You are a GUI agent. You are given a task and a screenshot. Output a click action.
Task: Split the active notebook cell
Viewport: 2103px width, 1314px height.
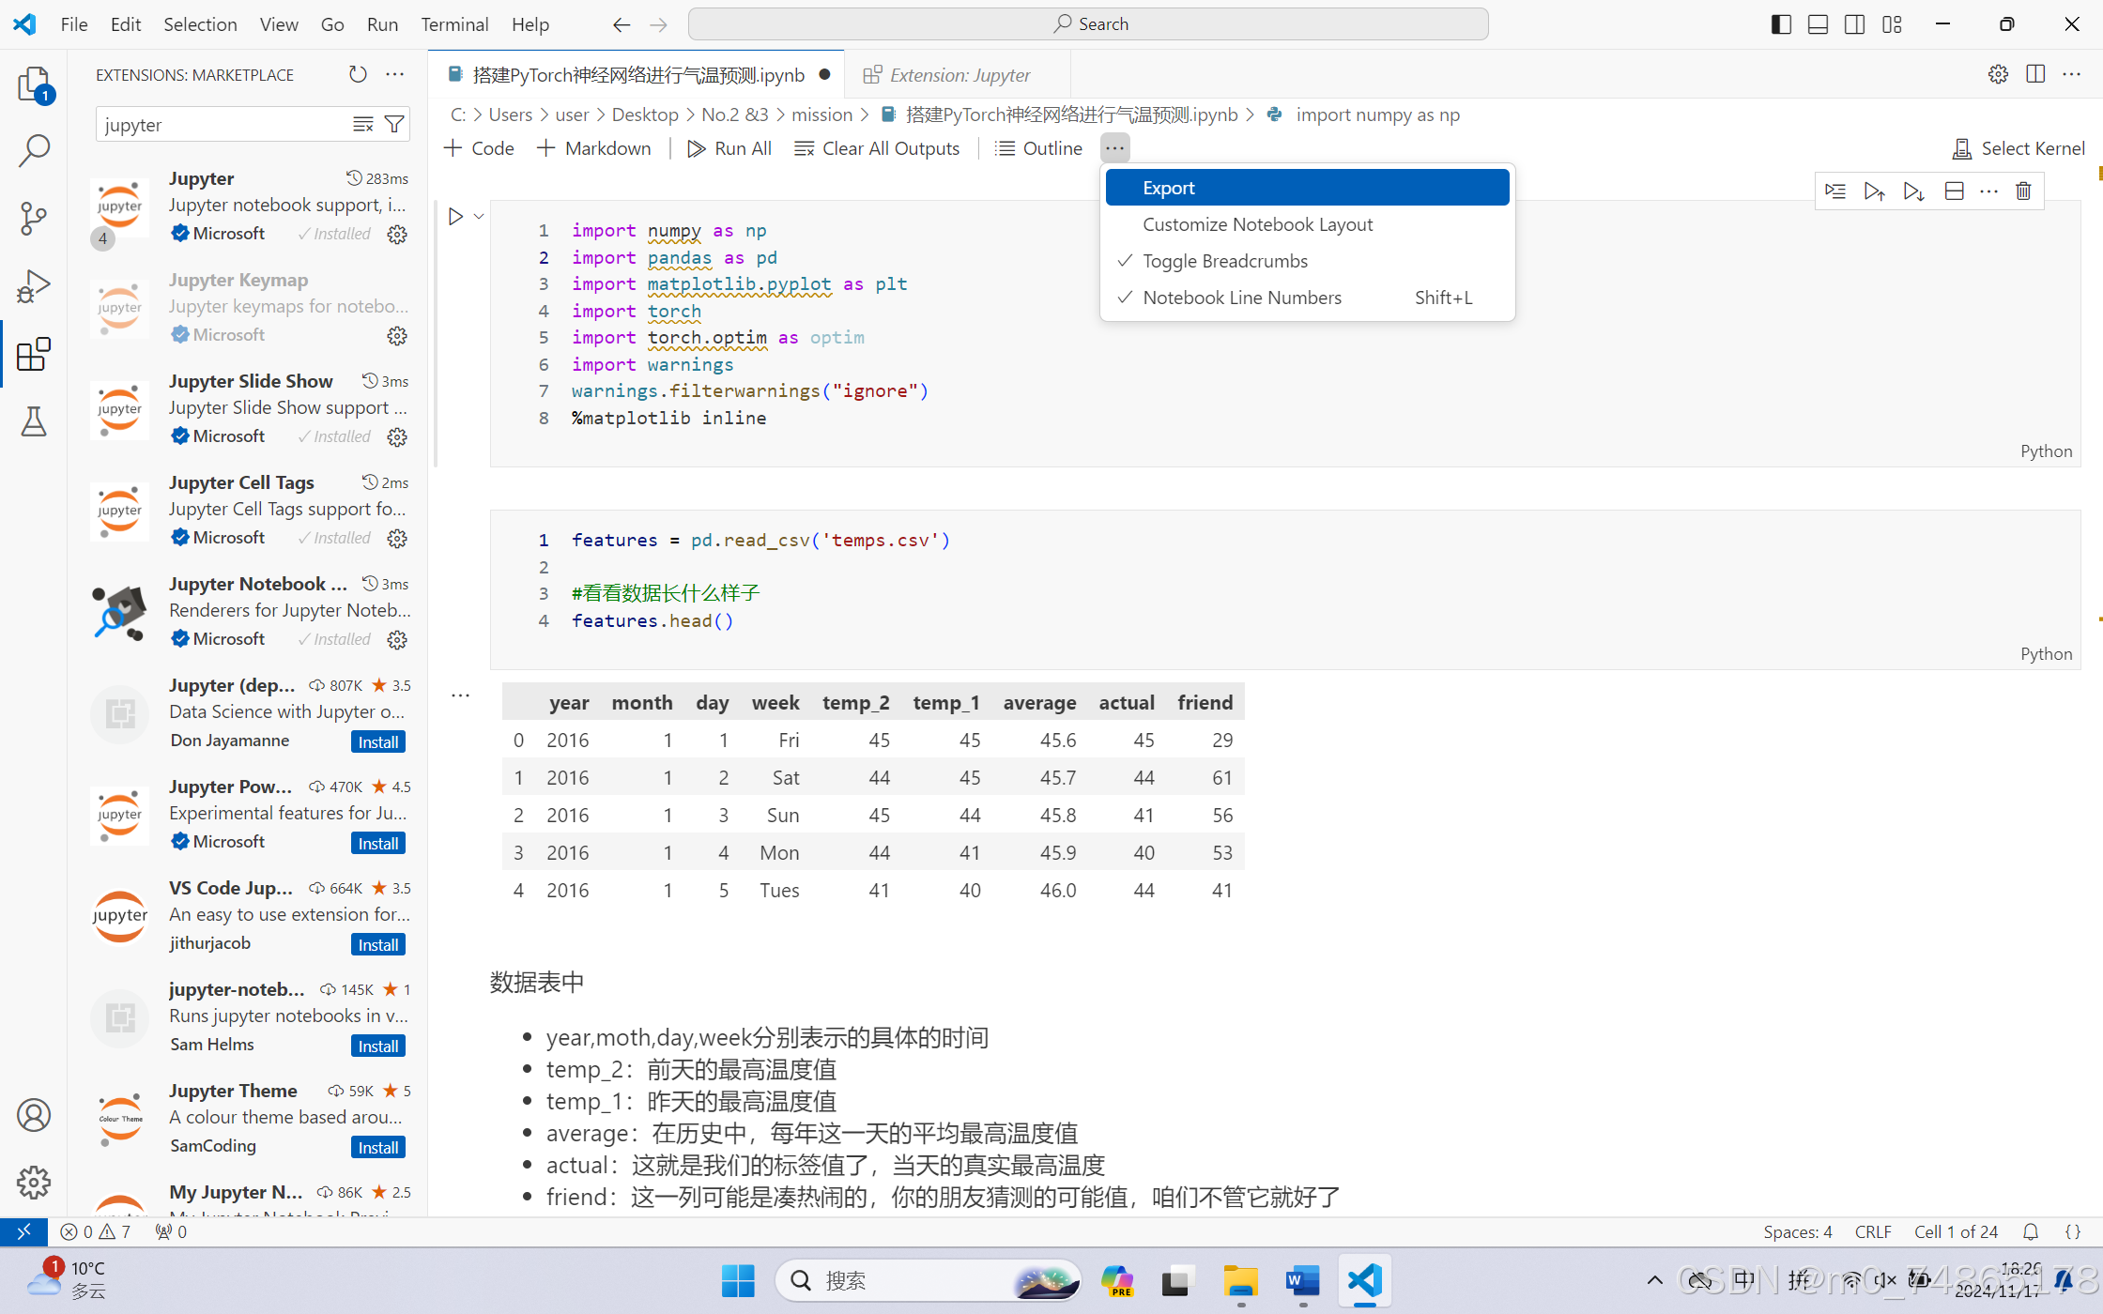(1955, 191)
